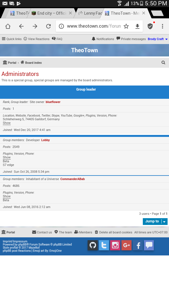Image resolution: width=169 pixels, height=289 pixels.
Task: Click 'Joined: Sun Oct 26, 2008 5:34 pm'
Action: click(26, 172)
